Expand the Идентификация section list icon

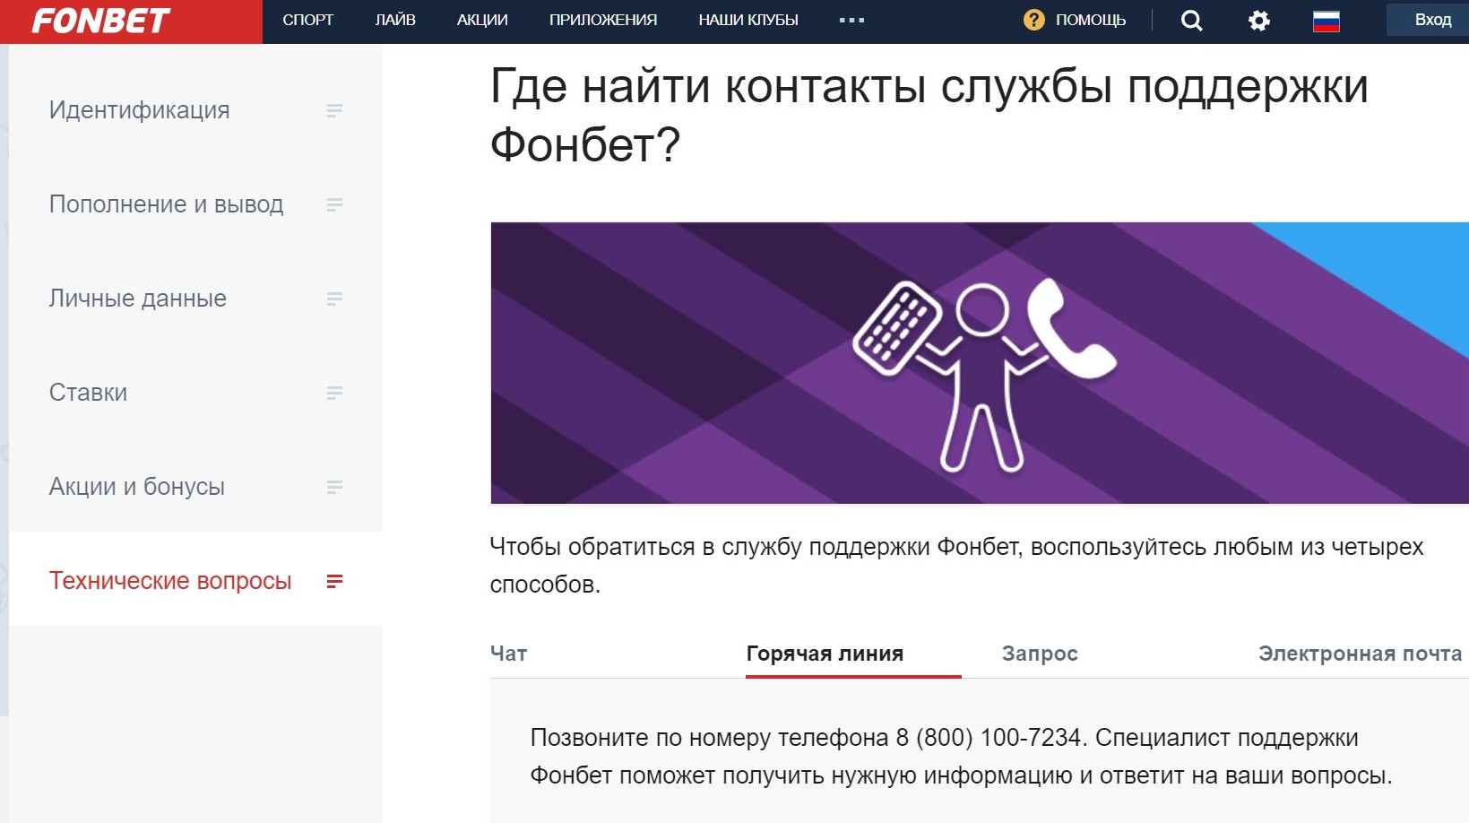[x=334, y=110]
